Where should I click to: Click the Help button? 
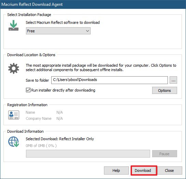coord(116,170)
